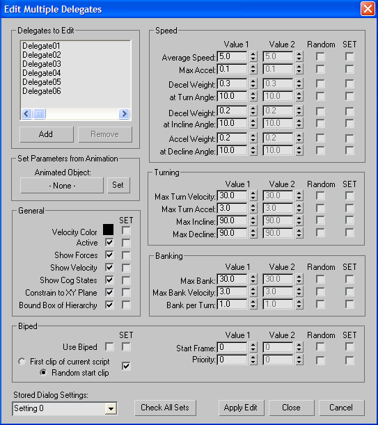Viewport: 378px width, 425px height.
Task: Increase Average Speed Value 1 spinner up arrow
Action: [253, 54]
